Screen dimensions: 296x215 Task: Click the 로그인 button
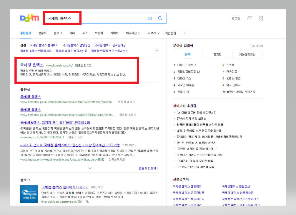click(236, 18)
